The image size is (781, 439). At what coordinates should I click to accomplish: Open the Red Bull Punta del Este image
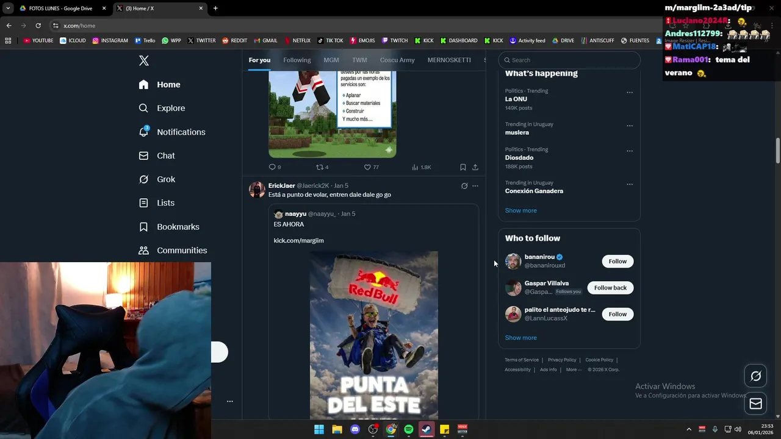pos(373,335)
